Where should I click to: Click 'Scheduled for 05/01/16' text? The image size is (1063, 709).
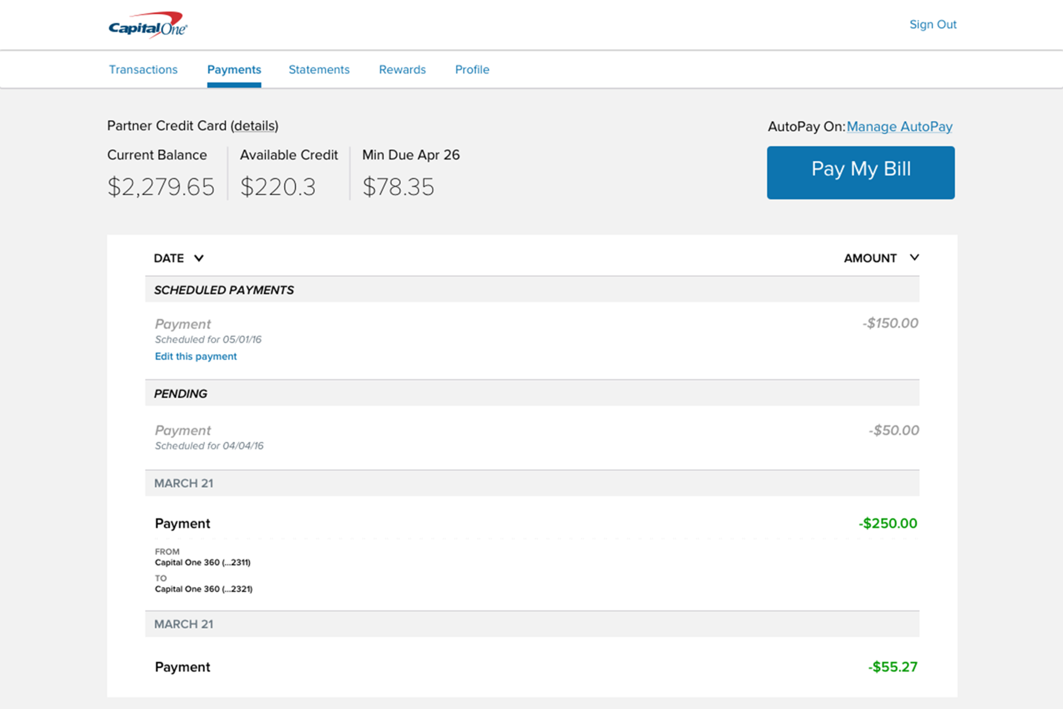[208, 339]
